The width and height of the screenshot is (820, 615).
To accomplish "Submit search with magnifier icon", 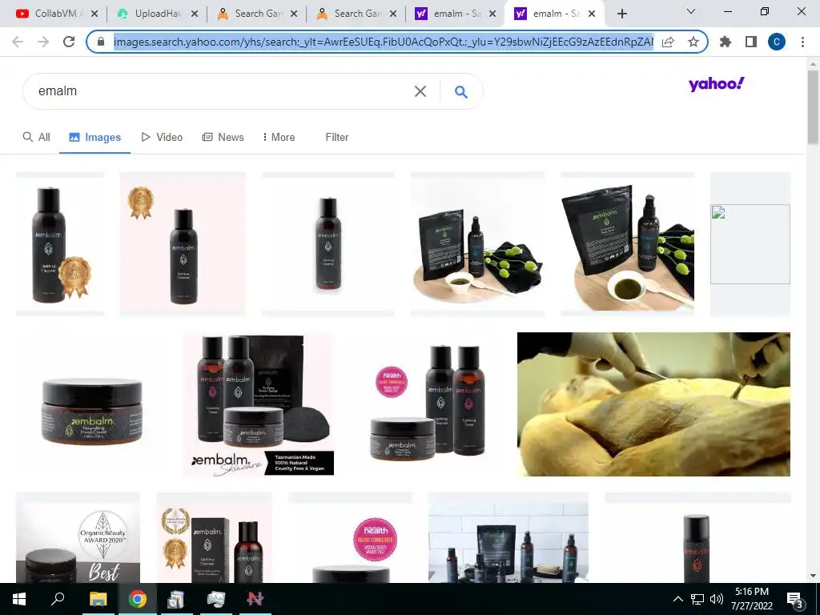I will (x=460, y=91).
